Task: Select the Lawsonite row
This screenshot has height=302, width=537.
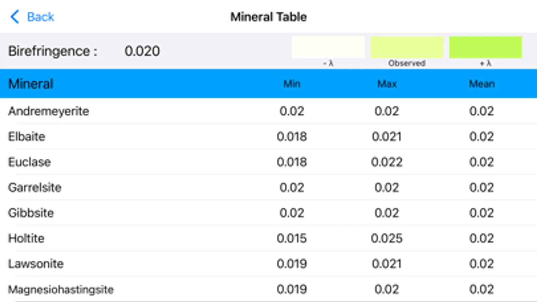Action: click(x=36, y=264)
